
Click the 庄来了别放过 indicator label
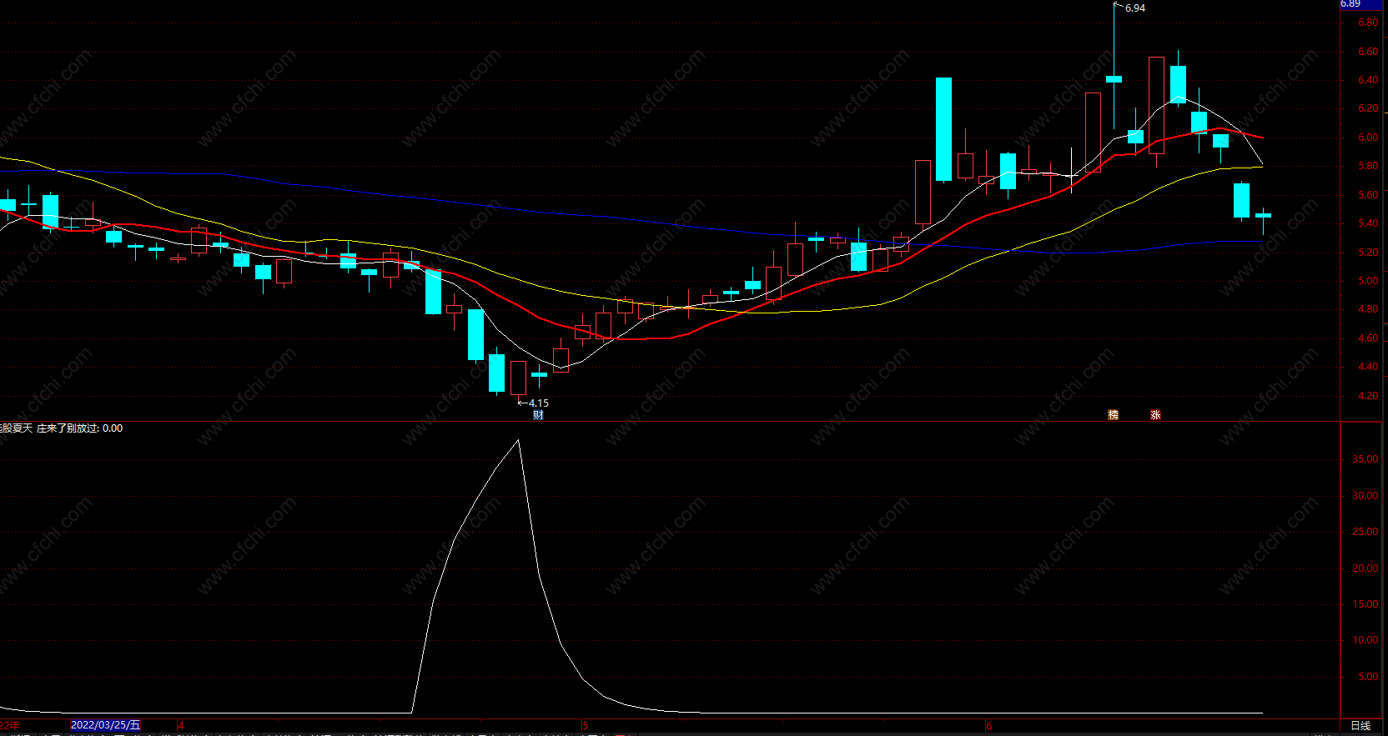click(x=67, y=428)
